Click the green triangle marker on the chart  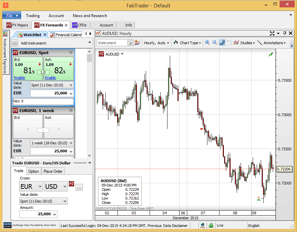[x=258, y=199]
